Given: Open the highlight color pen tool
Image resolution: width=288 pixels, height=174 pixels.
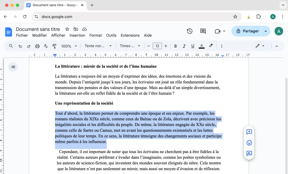Looking at the screenshot, I should pyautogui.click(x=211, y=46).
